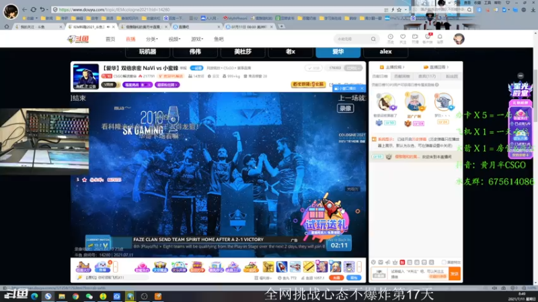Click the first-place contributor avatar

tap(414, 101)
